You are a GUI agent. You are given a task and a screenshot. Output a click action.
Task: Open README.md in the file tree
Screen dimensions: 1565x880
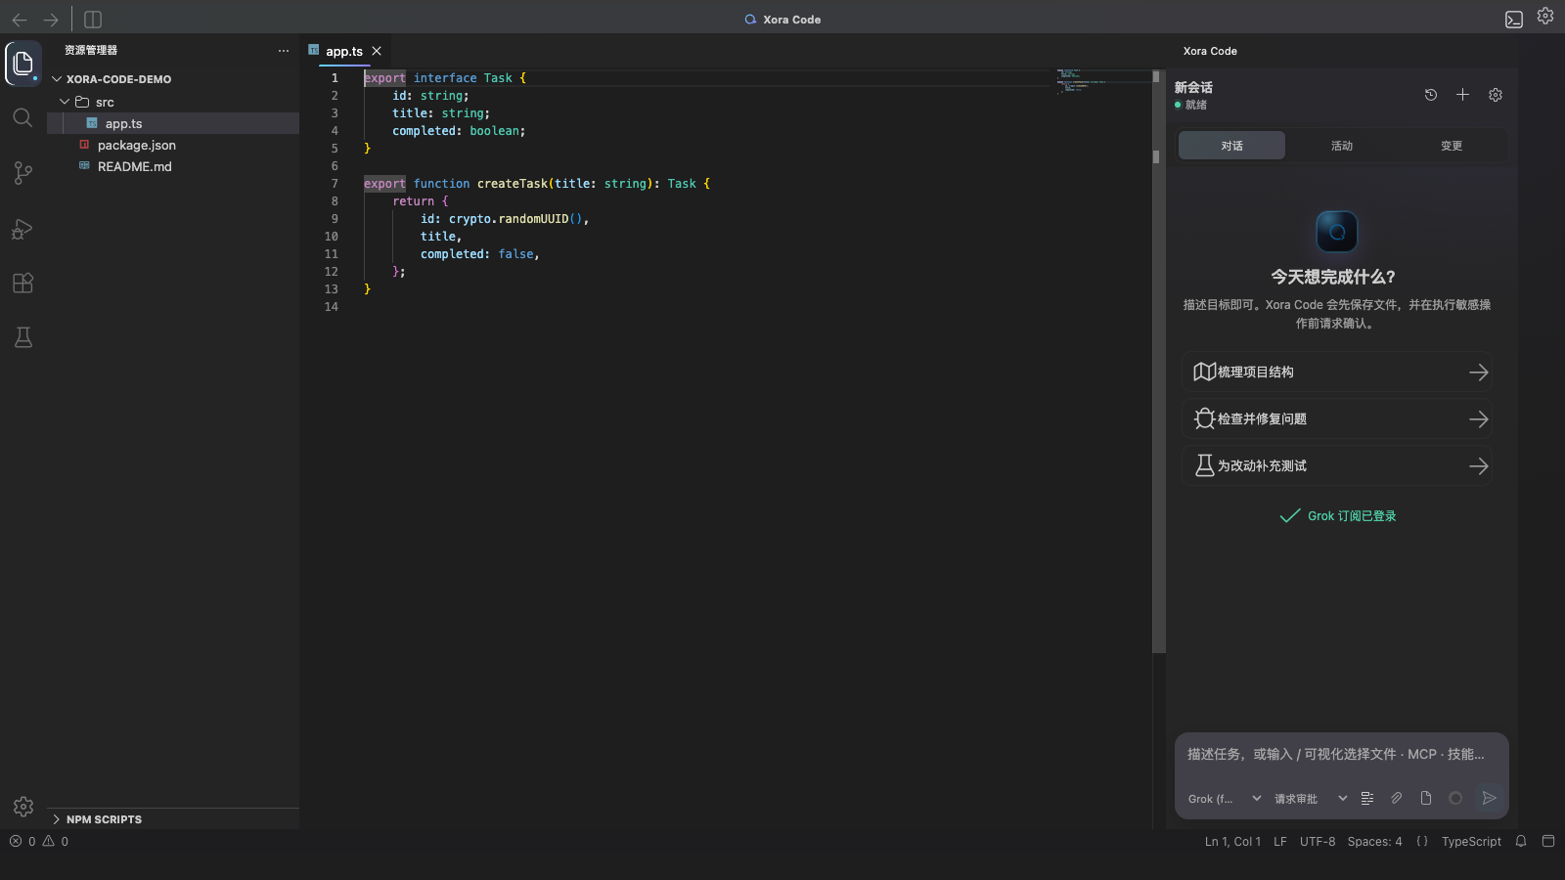click(x=173, y=166)
